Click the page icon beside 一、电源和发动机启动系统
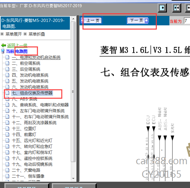The height and width of the screenshot is (188, 190). 7,57
